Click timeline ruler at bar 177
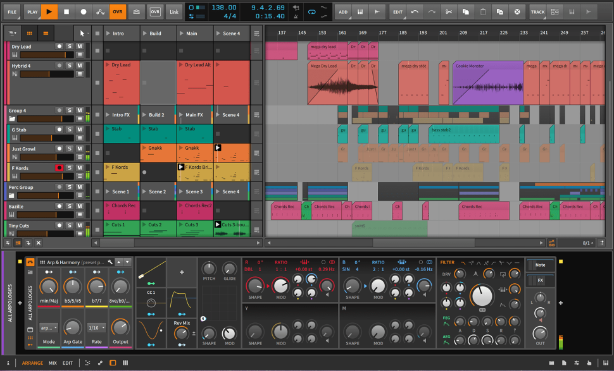 click(x=382, y=33)
